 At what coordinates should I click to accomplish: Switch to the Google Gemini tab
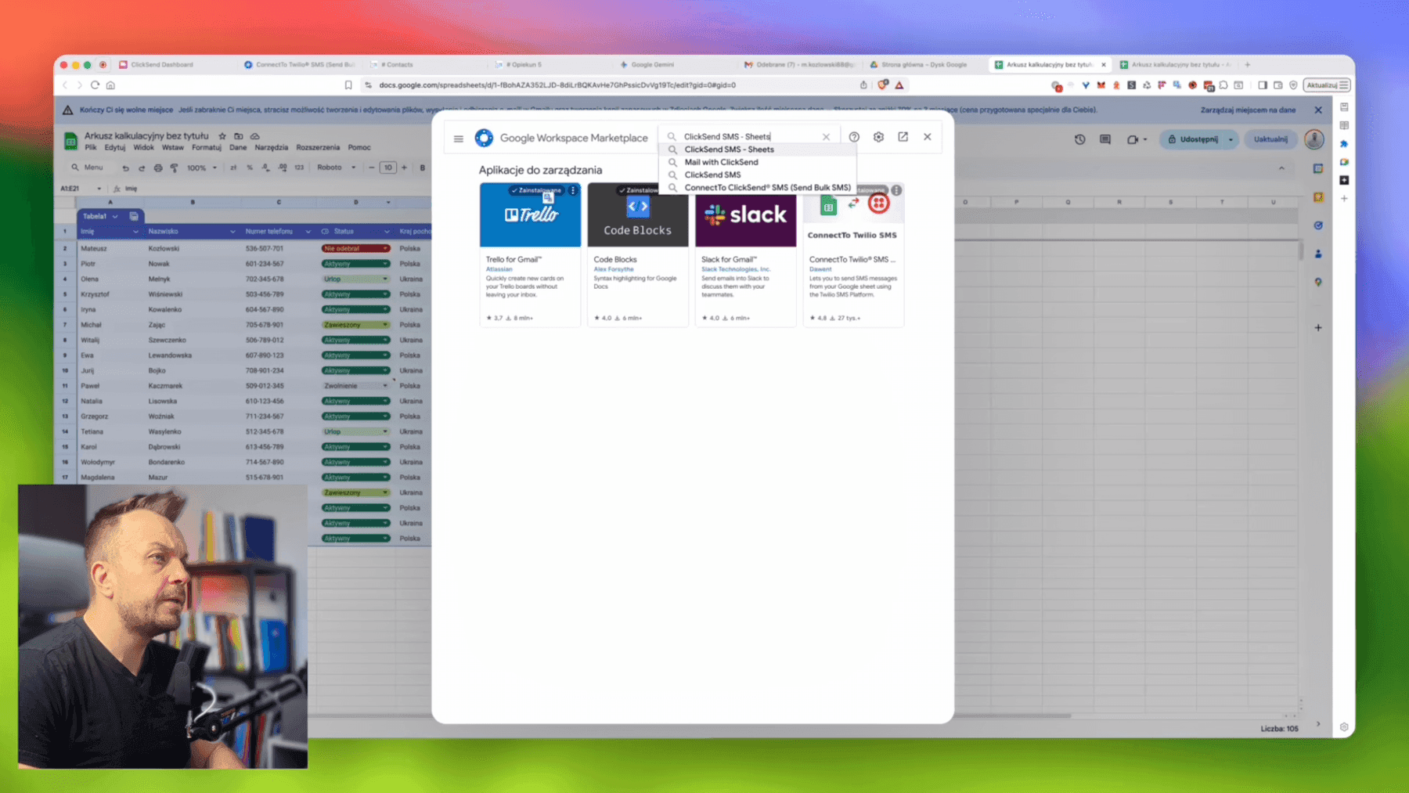(652, 65)
